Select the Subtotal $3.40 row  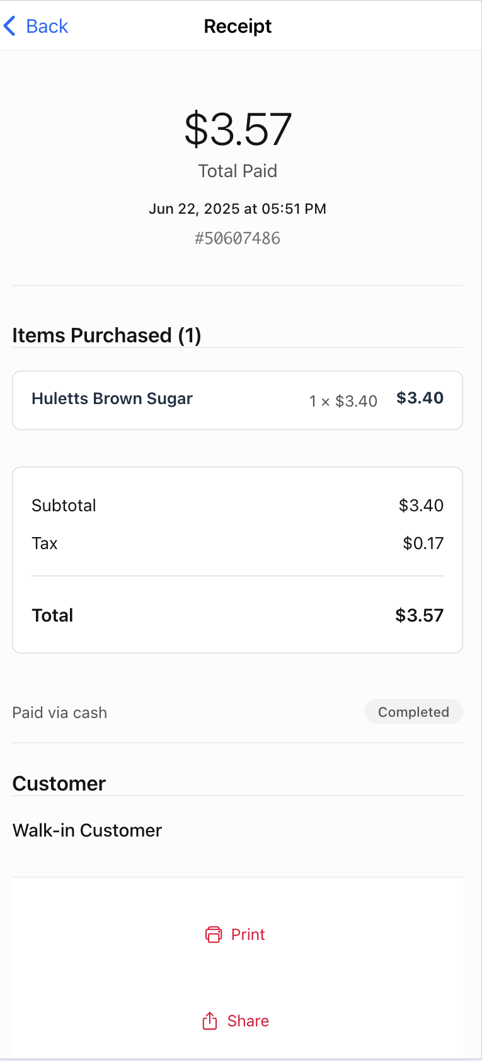[x=238, y=506]
